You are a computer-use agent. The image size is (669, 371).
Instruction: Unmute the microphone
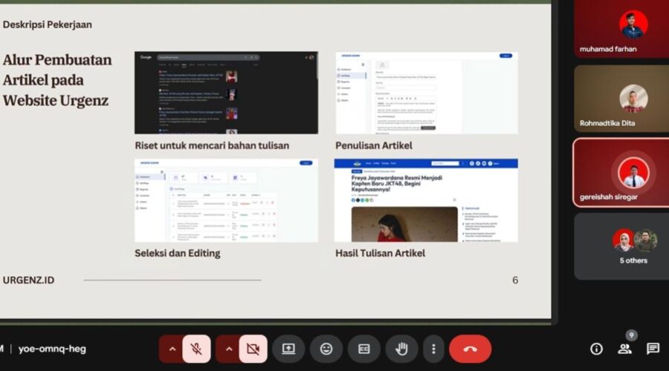[x=197, y=349]
